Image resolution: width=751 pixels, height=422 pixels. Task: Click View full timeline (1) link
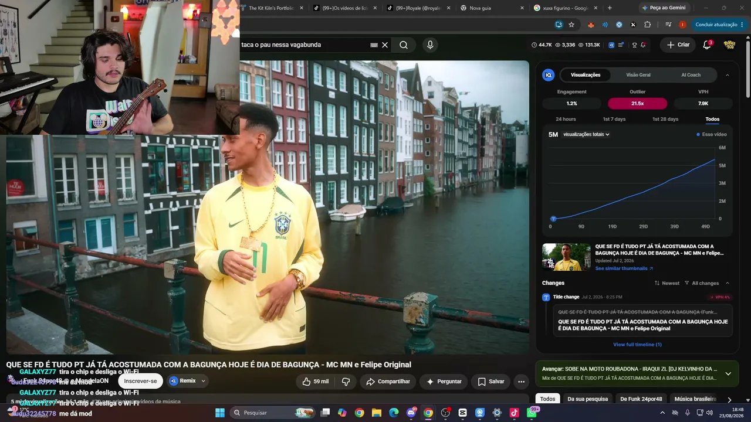[637, 345]
